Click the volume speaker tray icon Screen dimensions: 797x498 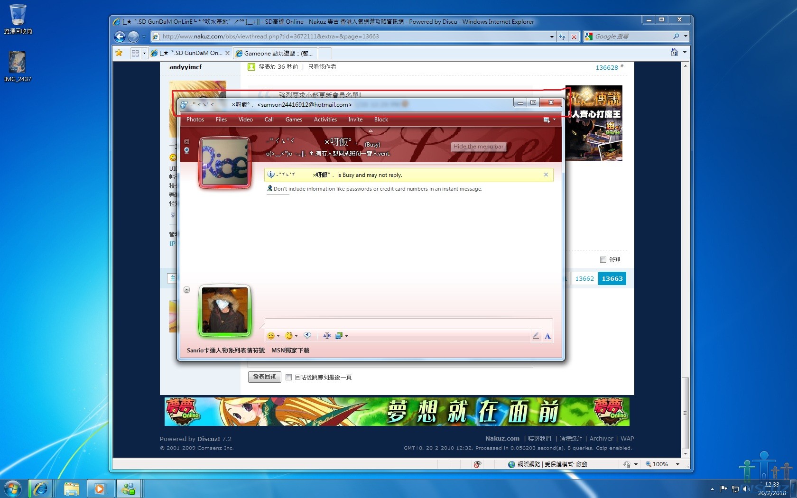[747, 489]
